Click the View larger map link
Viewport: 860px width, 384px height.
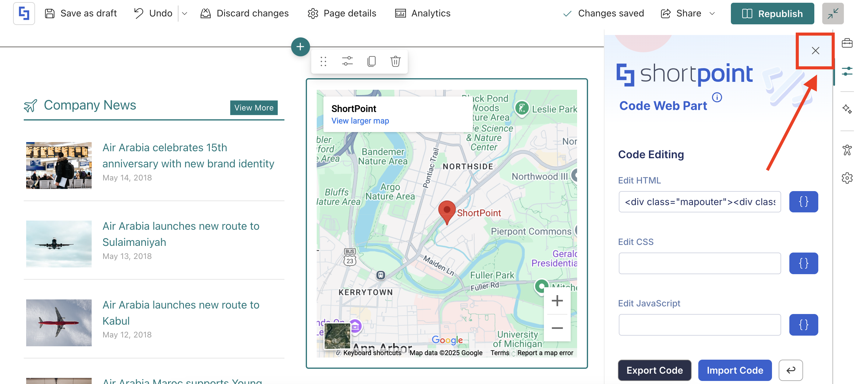click(x=360, y=121)
